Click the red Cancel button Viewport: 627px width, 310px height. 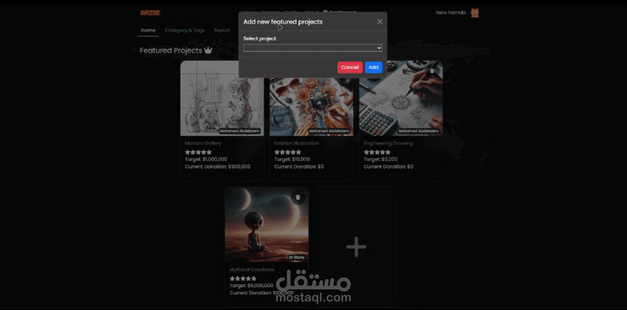[350, 68]
